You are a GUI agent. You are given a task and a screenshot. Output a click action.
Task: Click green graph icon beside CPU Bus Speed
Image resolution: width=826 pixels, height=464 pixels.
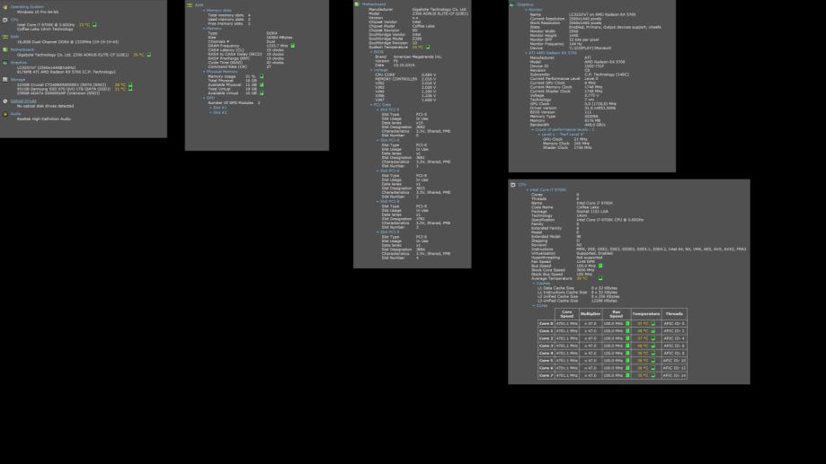point(600,266)
